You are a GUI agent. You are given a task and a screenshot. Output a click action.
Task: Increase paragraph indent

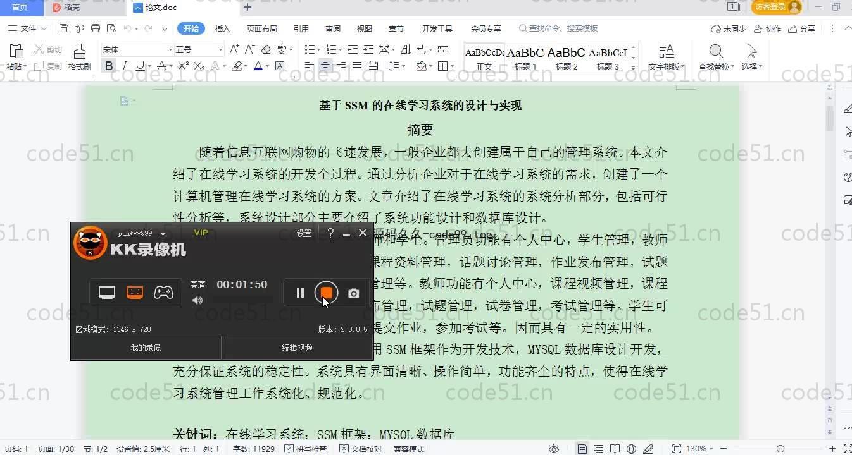[x=368, y=49]
